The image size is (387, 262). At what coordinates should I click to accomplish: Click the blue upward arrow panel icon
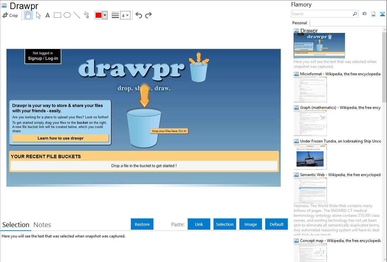pos(382,14)
